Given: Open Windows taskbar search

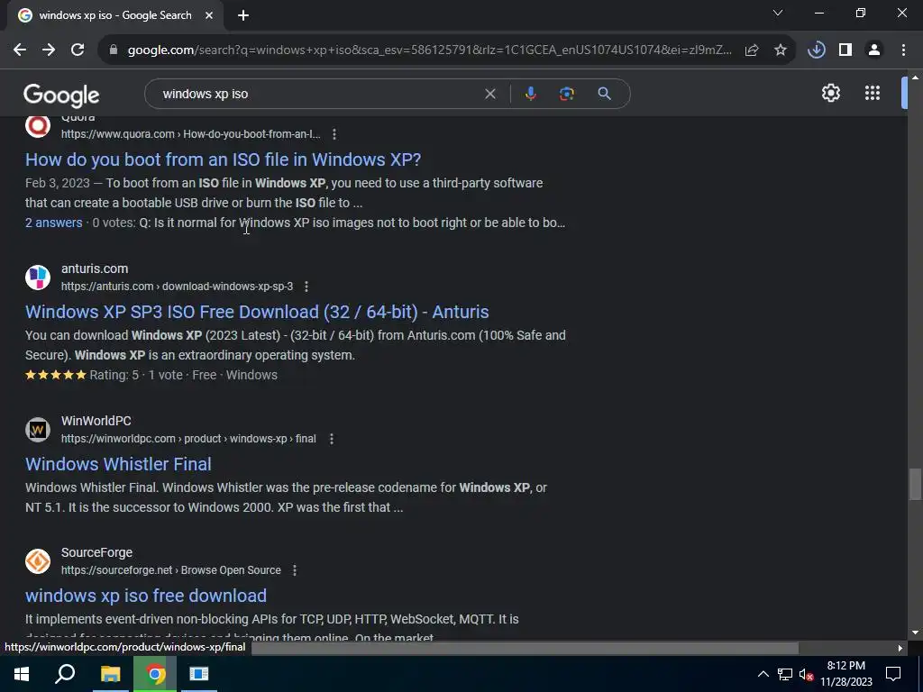Looking at the screenshot, I should pyautogui.click(x=65, y=674).
